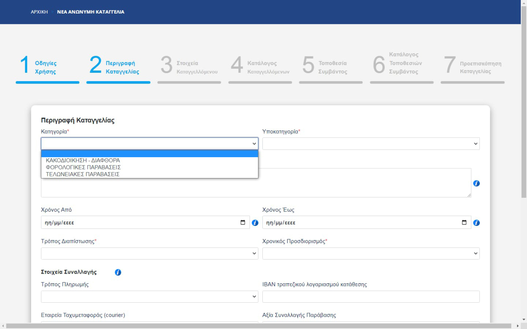Viewport: 527px width, 329px height.
Task: Click info icon beside the description textarea
Action: point(477,183)
